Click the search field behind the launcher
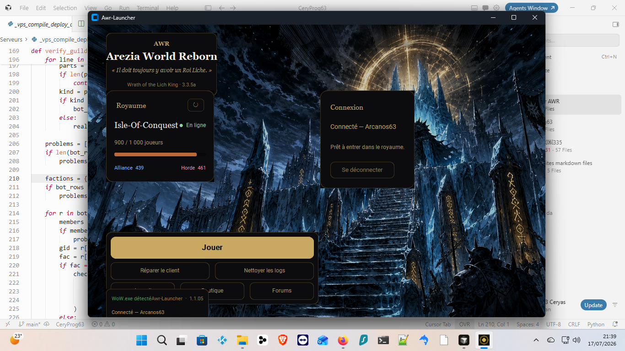This screenshot has height=351, width=625. [582, 40]
